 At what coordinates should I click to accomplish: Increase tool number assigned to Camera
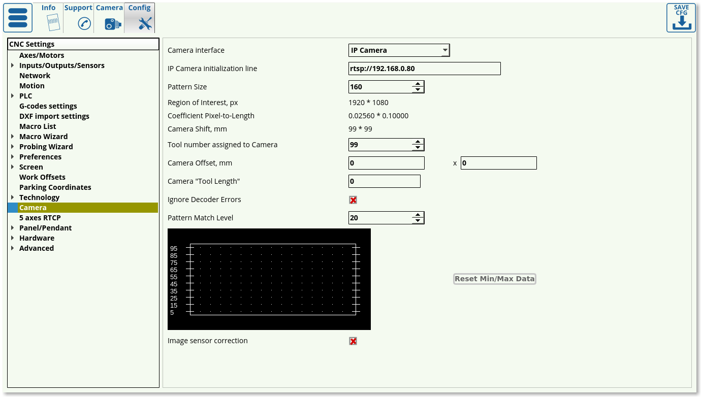pos(418,142)
